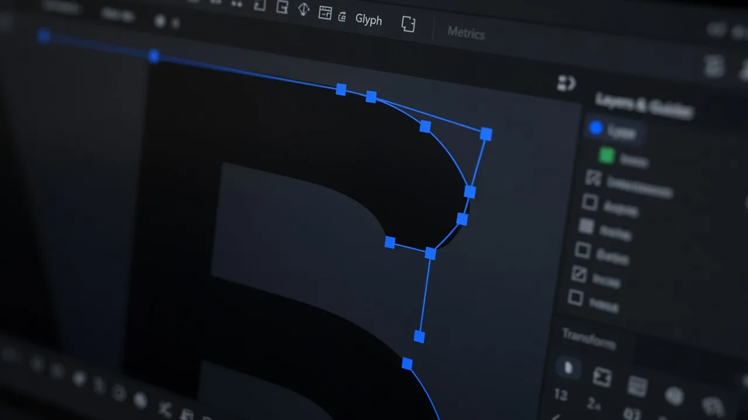Image resolution: width=748 pixels, height=420 pixels.
Task: Toggle the checked box directly below green swatch
Action: coord(593,177)
